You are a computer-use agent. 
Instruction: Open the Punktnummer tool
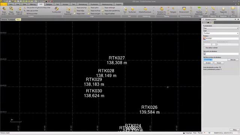[57, 10]
